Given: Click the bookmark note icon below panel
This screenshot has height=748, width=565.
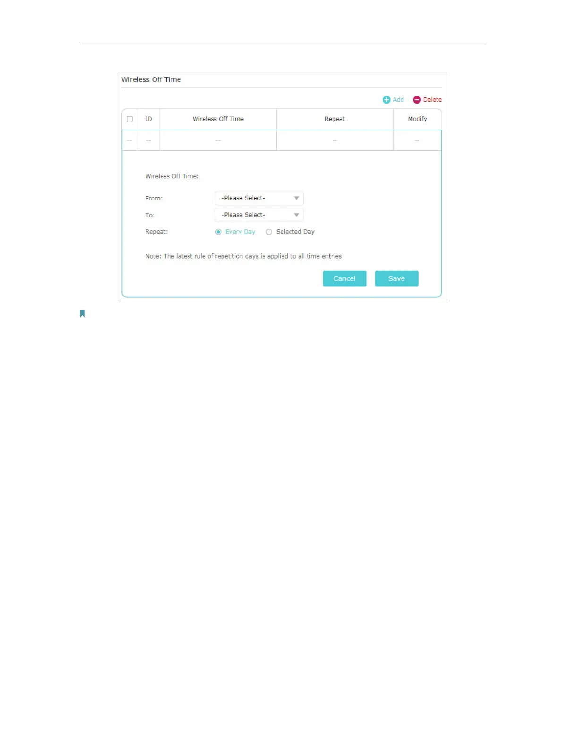Looking at the screenshot, I should tap(82, 313).
